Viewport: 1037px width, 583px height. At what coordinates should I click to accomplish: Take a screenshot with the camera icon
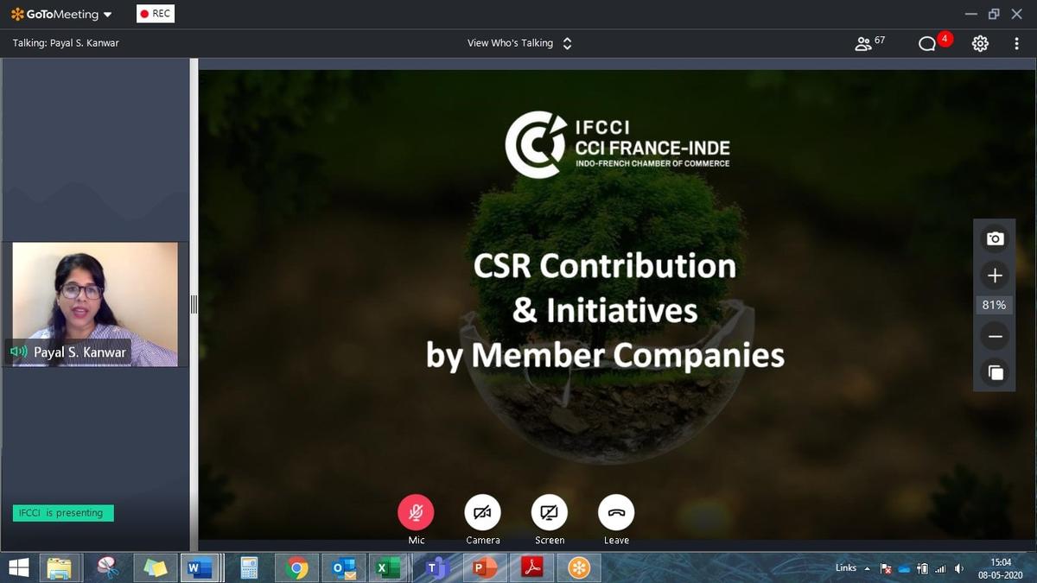pyautogui.click(x=995, y=239)
